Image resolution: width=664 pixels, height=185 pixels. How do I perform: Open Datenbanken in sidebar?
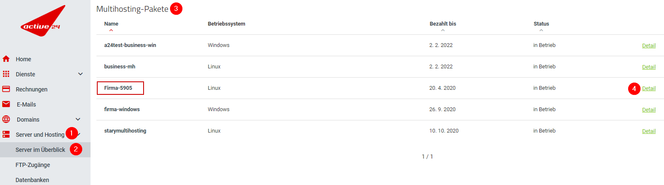[x=32, y=180]
